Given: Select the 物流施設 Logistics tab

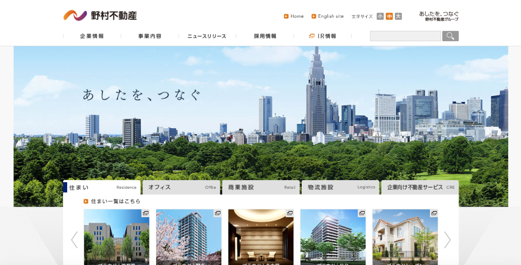Looking at the screenshot, I should 340,187.
